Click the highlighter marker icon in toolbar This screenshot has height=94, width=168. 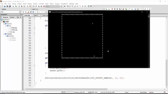28,12
